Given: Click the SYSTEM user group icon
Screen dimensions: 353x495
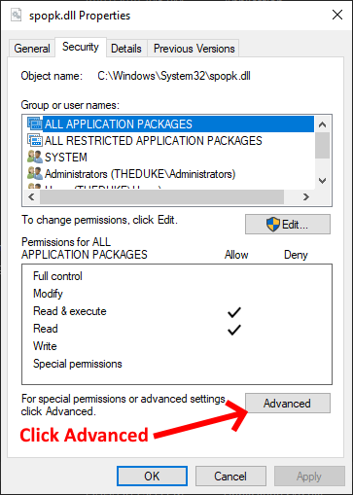Looking at the screenshot, I should 35,157.
